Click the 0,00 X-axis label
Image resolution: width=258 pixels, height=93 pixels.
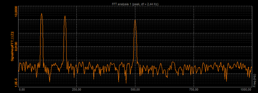coord(22,89)
